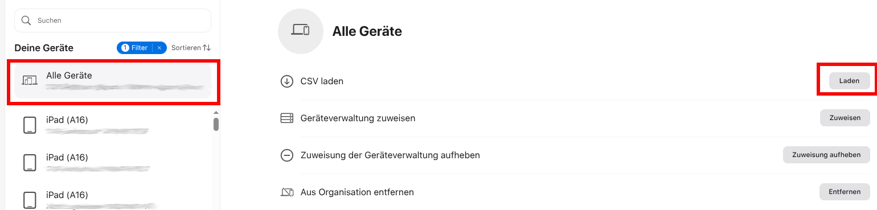Select the Alle Geräte devices icon in sidebar
This screenshot has height=210, width=877.
tap(30, 80)
